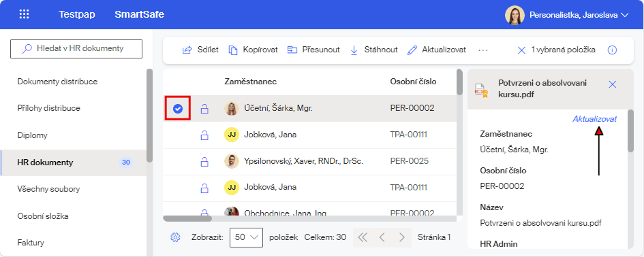The image size is (644, 257).
Task: Open the more actions ellipsis menu
Action: click(483, 50)
